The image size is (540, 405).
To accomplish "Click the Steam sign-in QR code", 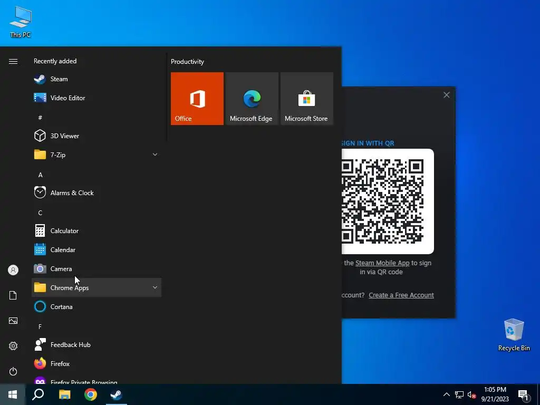I will [388, 201].
